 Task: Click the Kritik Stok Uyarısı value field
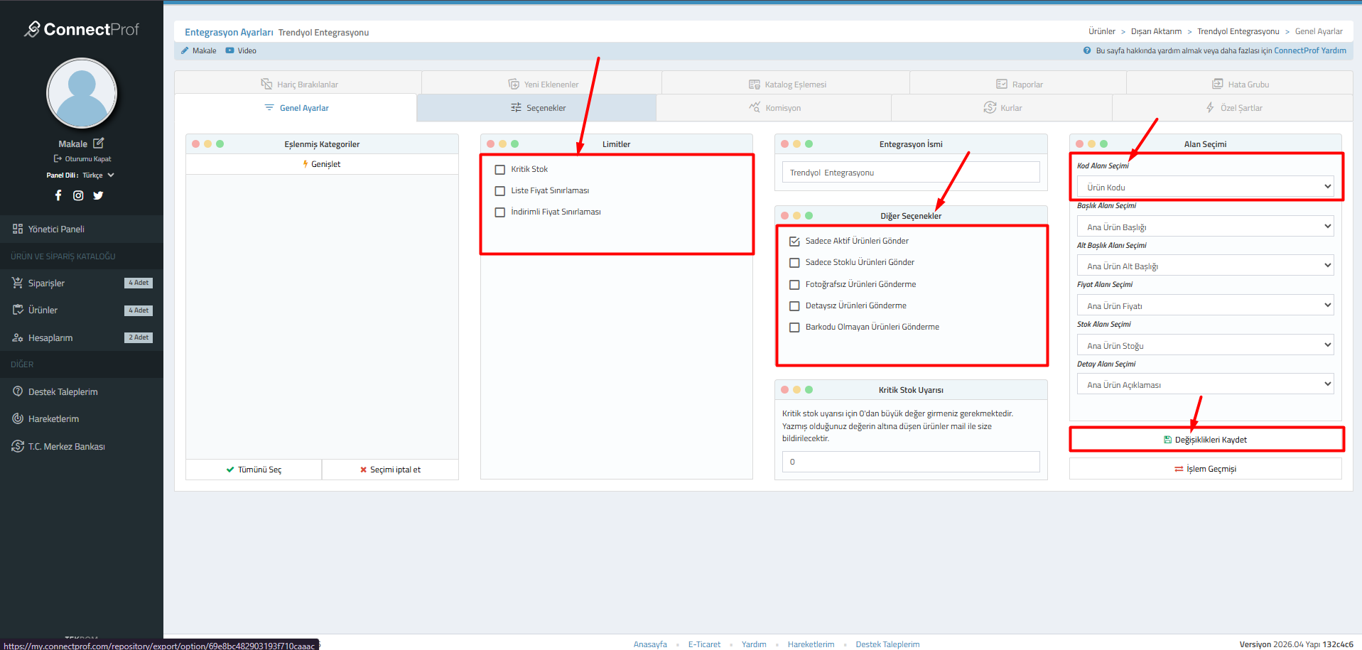pyautogui.click(x=910, y=462)
